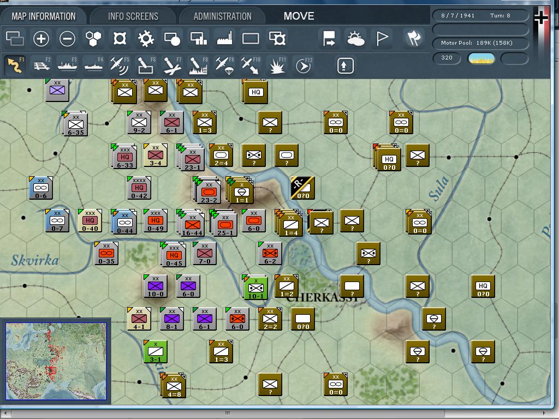Click the single pennant flag icon

[382, 39]
